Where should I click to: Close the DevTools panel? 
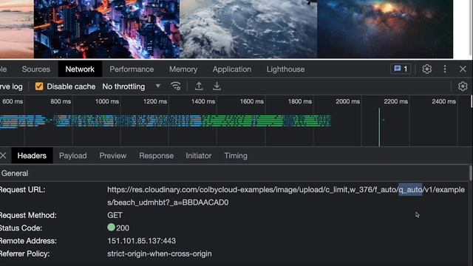pyautogui.click(x=463, y=69)
